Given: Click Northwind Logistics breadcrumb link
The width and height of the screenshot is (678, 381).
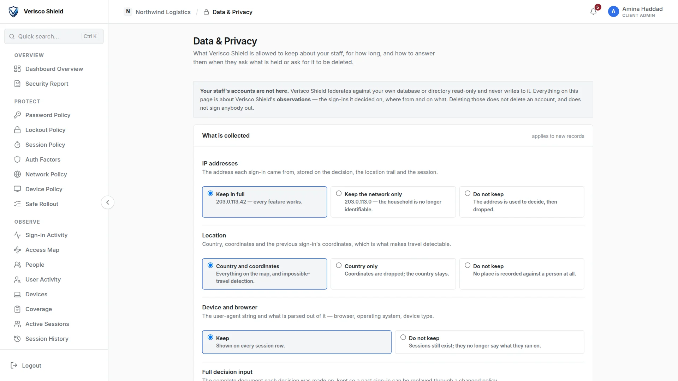Looking at the screenshot, I should click(163, 12).
